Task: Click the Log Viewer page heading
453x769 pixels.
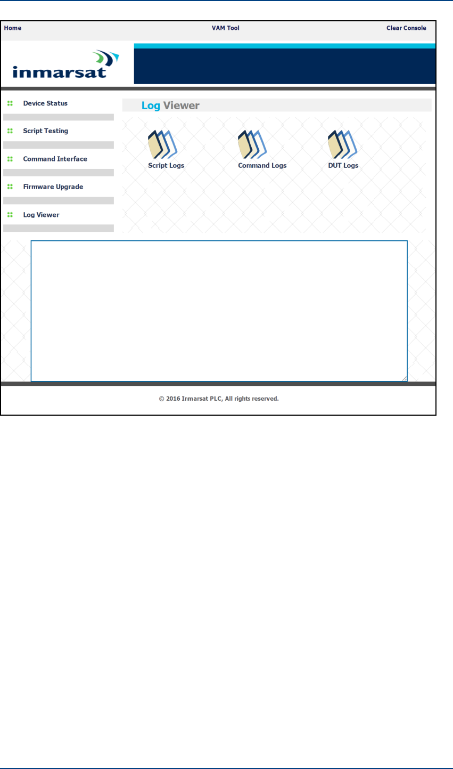Action: [170, 106]
